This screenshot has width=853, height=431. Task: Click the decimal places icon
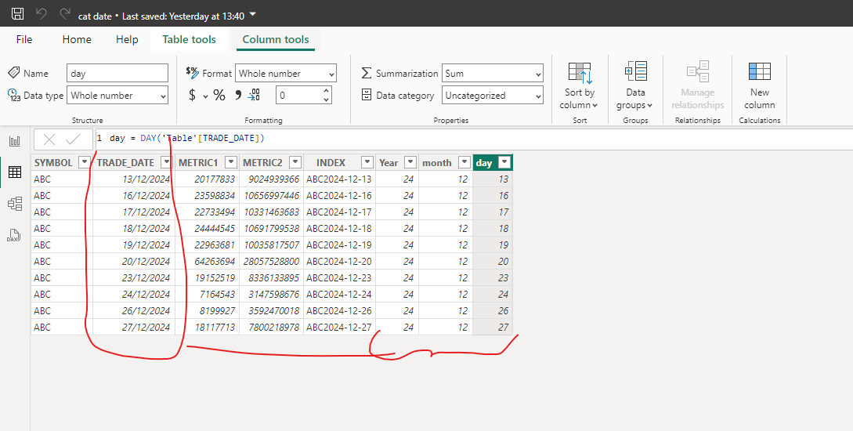(x=254, y=96)
